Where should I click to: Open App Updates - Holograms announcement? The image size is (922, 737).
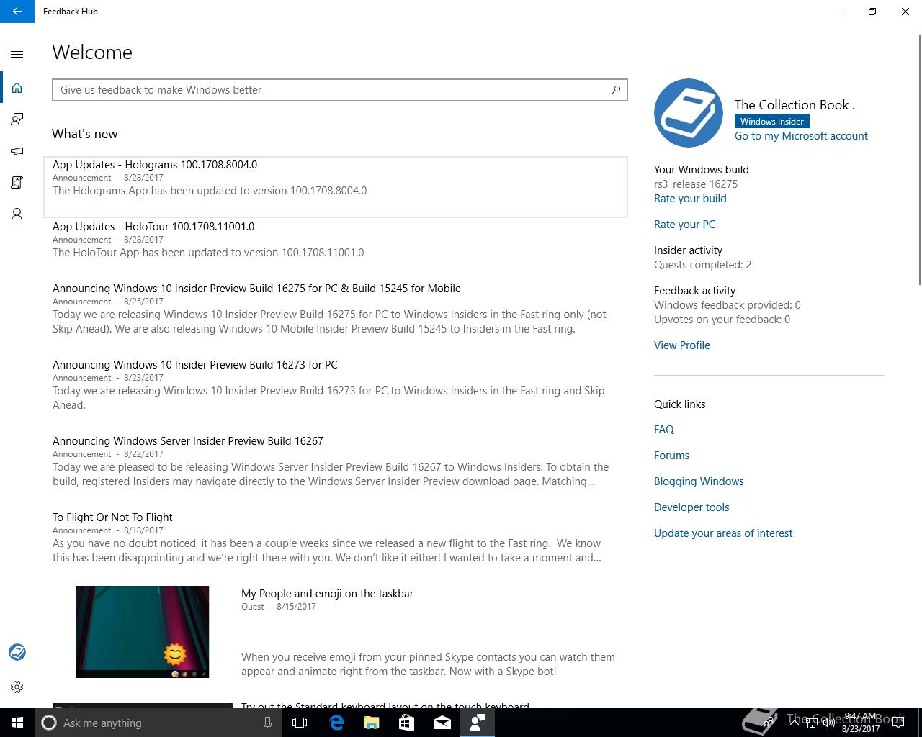(336, 186)
